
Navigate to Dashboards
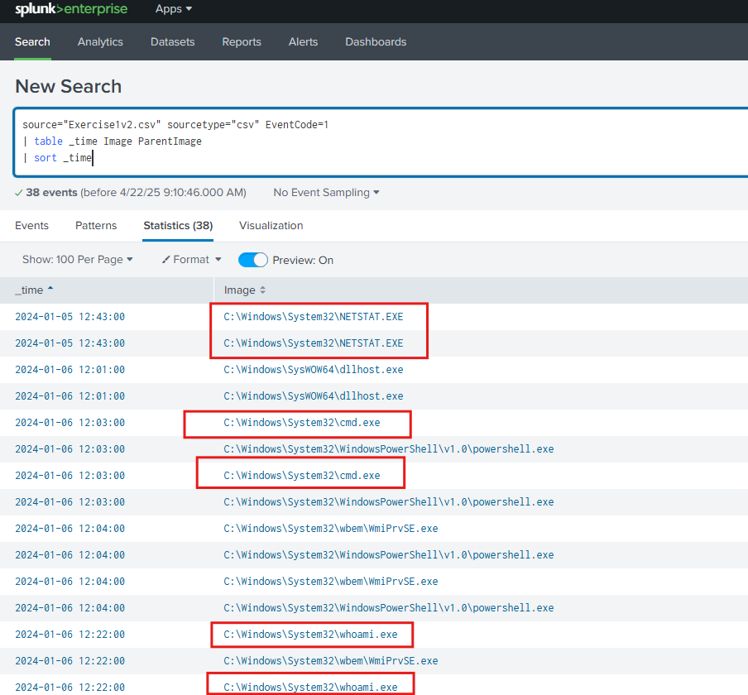376,42
